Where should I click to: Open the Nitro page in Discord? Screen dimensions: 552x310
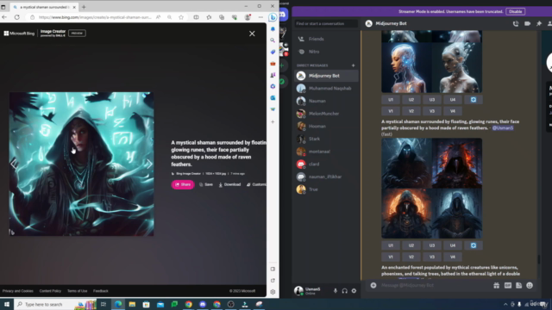(x=326, y=52)
